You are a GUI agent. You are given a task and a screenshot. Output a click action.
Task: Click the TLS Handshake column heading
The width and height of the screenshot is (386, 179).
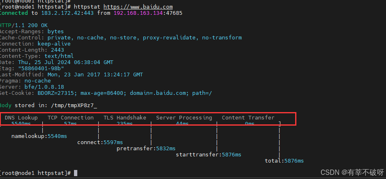pyautogui.click(x=125, y=118)
